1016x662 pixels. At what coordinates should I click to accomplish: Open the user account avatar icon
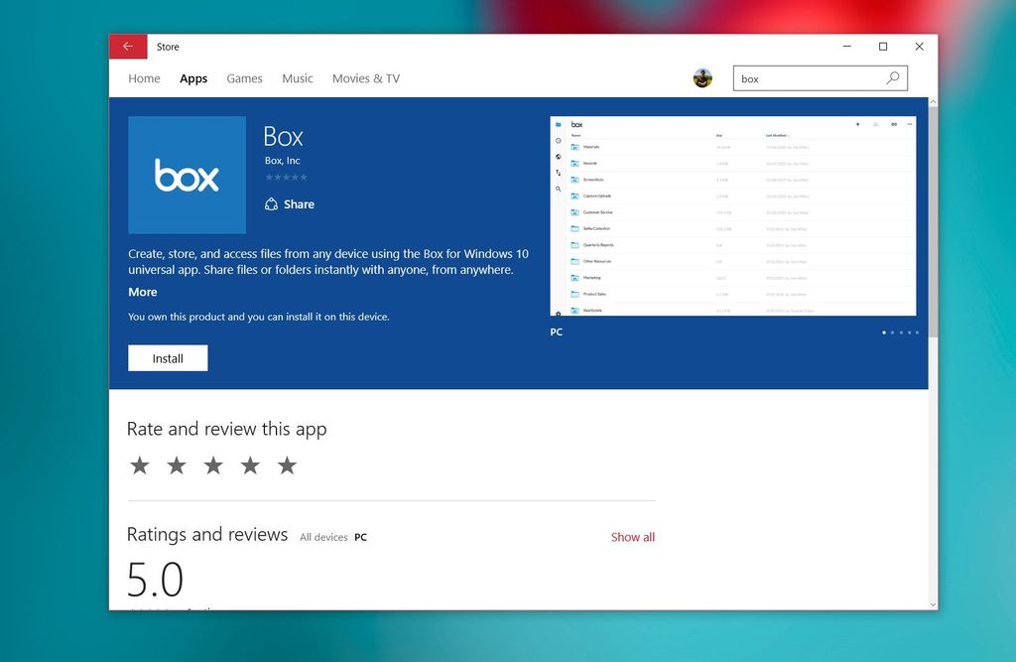(x=702, y=77)
